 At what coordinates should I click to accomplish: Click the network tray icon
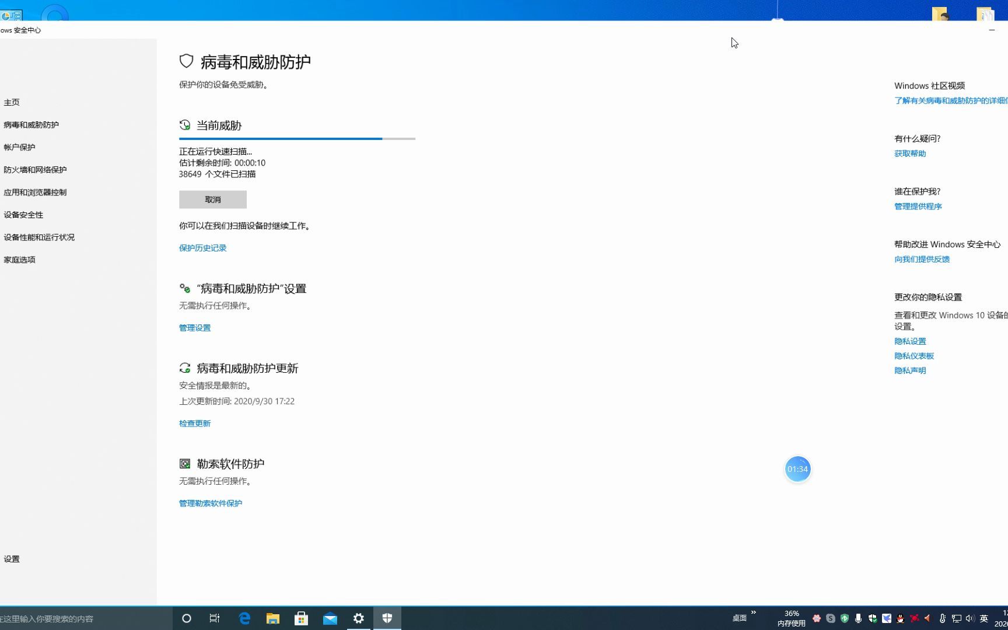[x=957, y=618]
